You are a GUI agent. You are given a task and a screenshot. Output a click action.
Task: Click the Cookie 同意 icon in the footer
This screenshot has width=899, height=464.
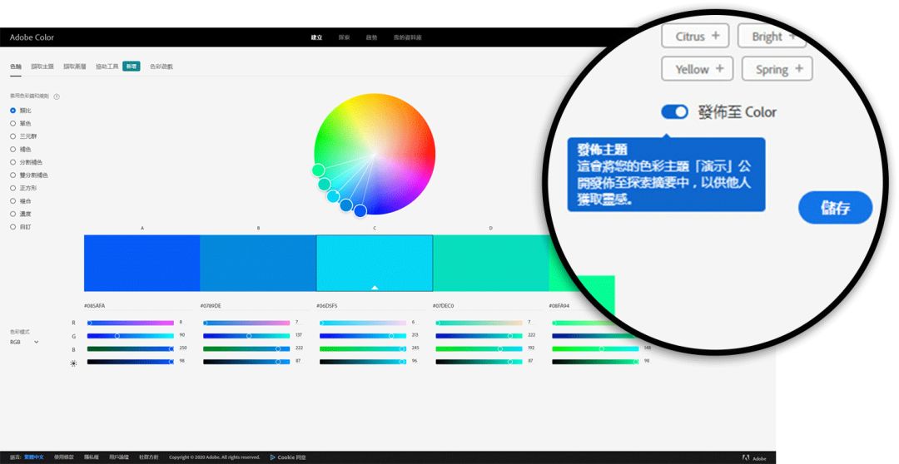click(x=272, y=457)
